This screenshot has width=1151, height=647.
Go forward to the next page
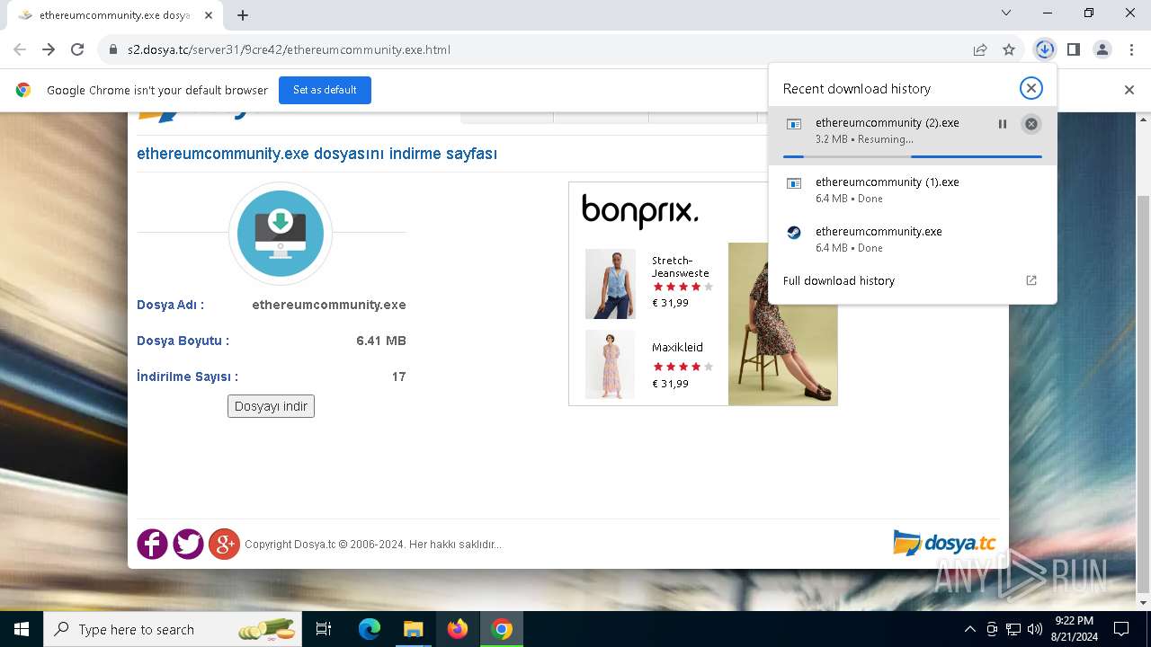tap(49, 49)
